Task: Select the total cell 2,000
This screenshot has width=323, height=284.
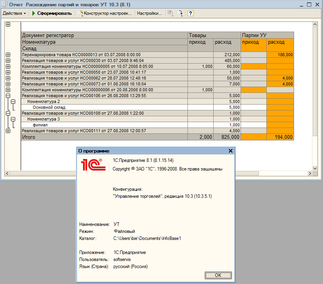Action: click(201, 137)
